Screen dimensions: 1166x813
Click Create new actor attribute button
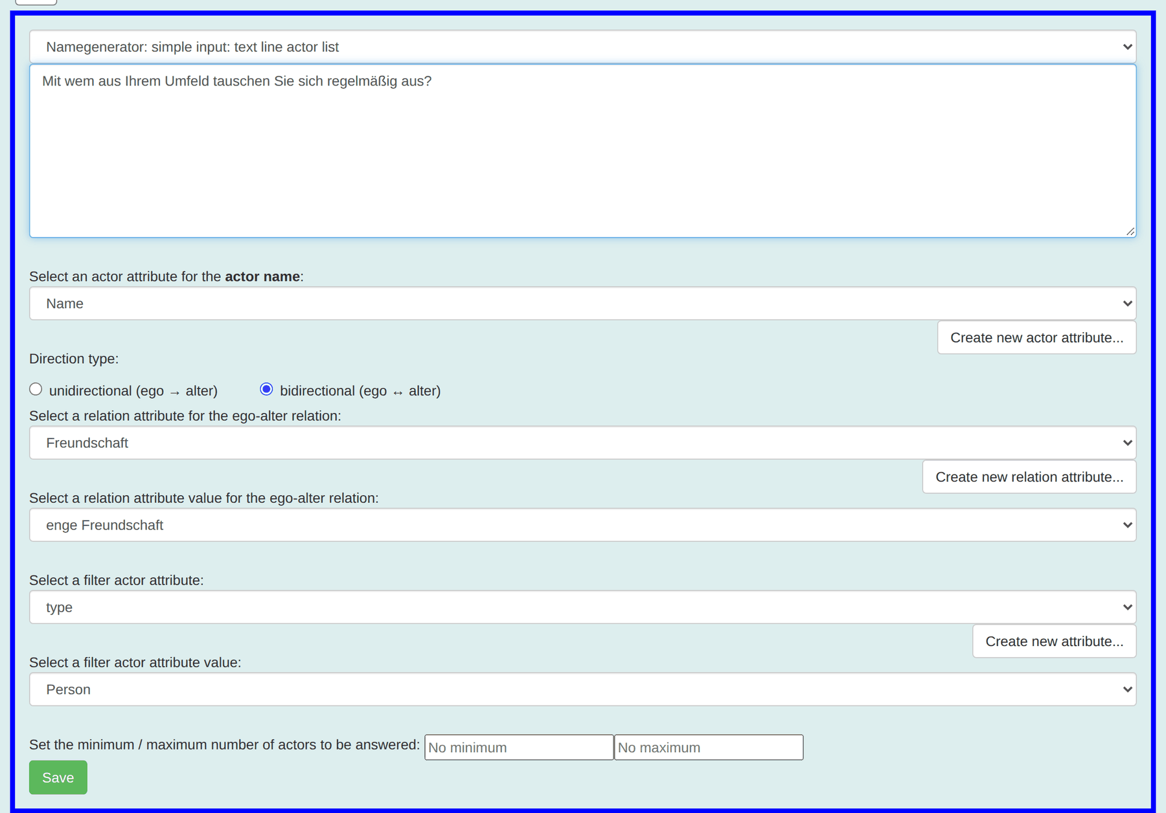[x=1036, y=337]
